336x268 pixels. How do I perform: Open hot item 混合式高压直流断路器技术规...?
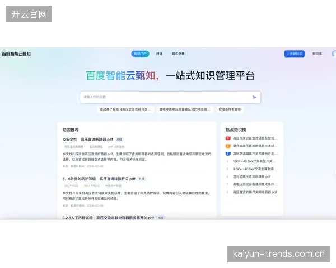click(x=255, y=146)
